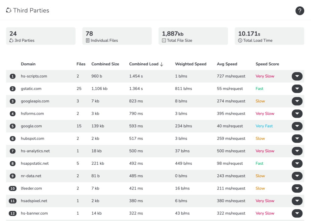
Task: Click rank badge 2 for gstatic.com
Action: tap(12, 89)
